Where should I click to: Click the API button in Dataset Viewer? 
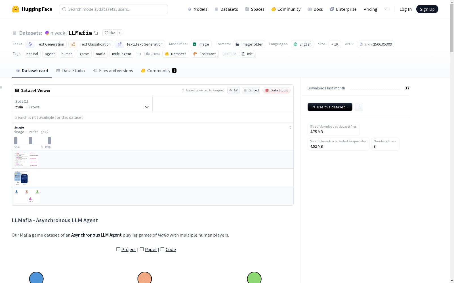[234, 90]
